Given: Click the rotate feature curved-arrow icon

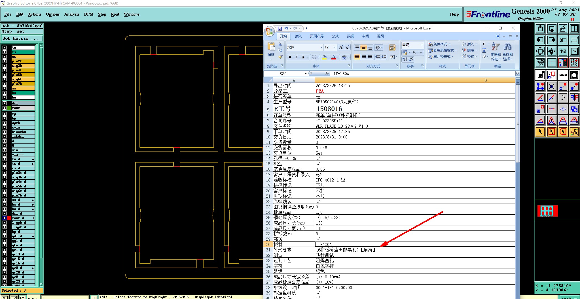Looking at the screenshot, I should click(563, 98).
